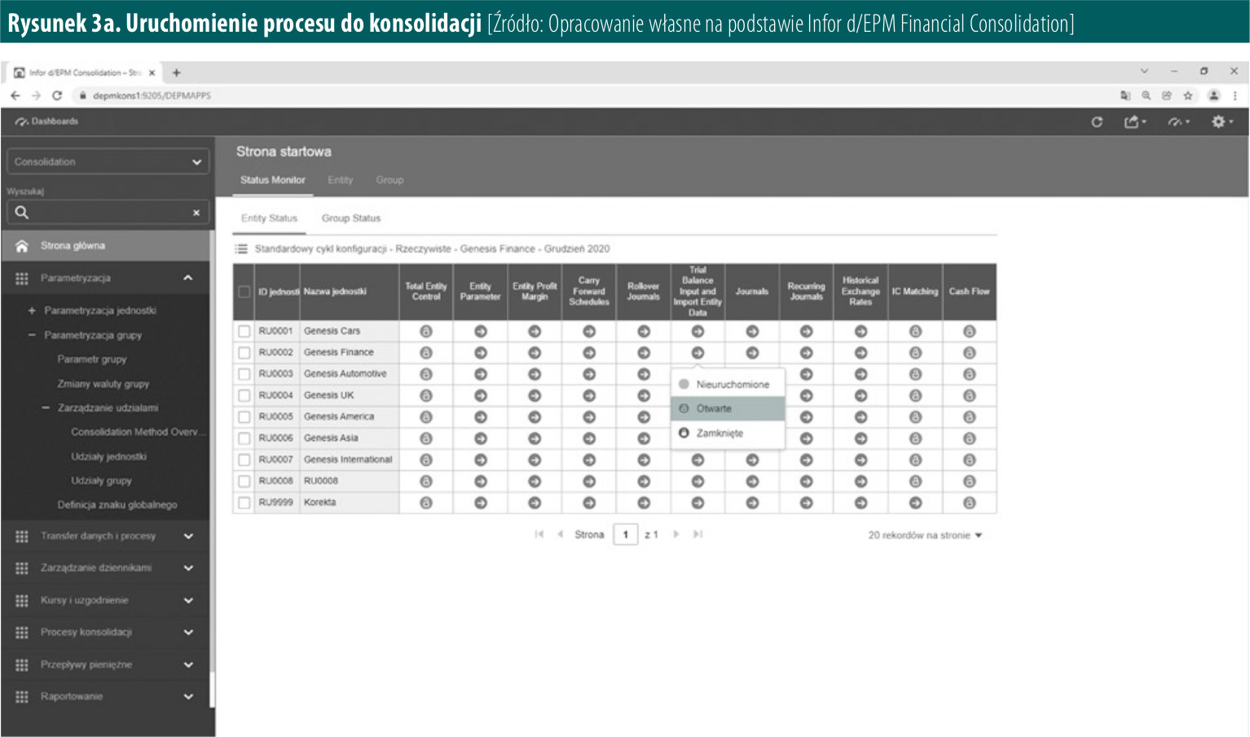Screen dimensions: 1250x737
Task: Click Trial Balance Input status for Genesis Cars
Action: click(x=698, y=331)
